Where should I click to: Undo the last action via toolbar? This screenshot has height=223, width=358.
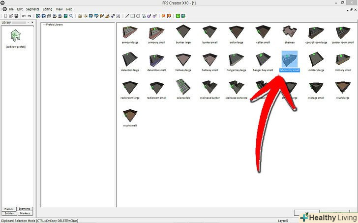(24, 16)
